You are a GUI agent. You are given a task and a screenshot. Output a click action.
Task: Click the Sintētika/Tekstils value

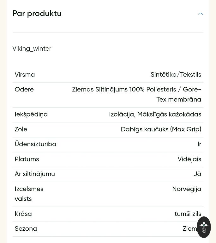coord(176,75)
